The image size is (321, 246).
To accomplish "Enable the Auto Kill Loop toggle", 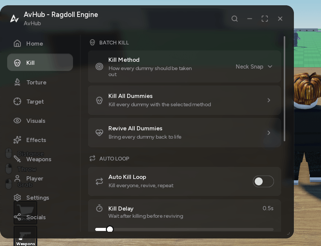I will tap(263, 182).
